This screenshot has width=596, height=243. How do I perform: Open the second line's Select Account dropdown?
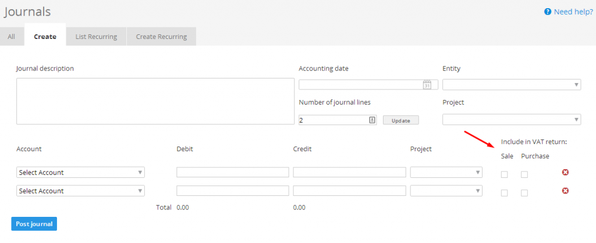pos(81,191)
